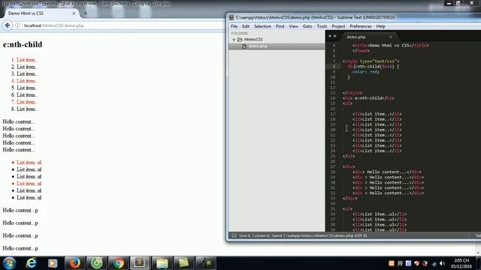Launch Internet Explorer from taskbar
Viewport: 481px width, 270px height.
(31, 263)
